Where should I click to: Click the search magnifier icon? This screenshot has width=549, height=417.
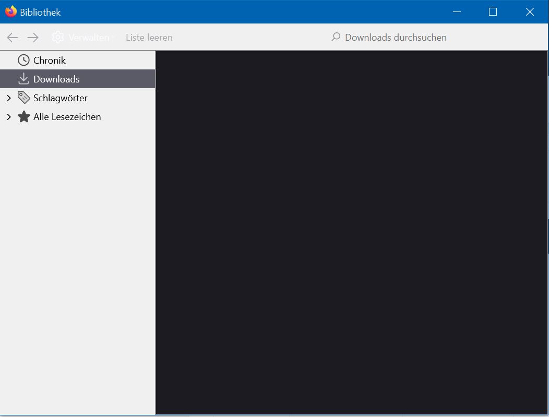[x=336, y=37]
